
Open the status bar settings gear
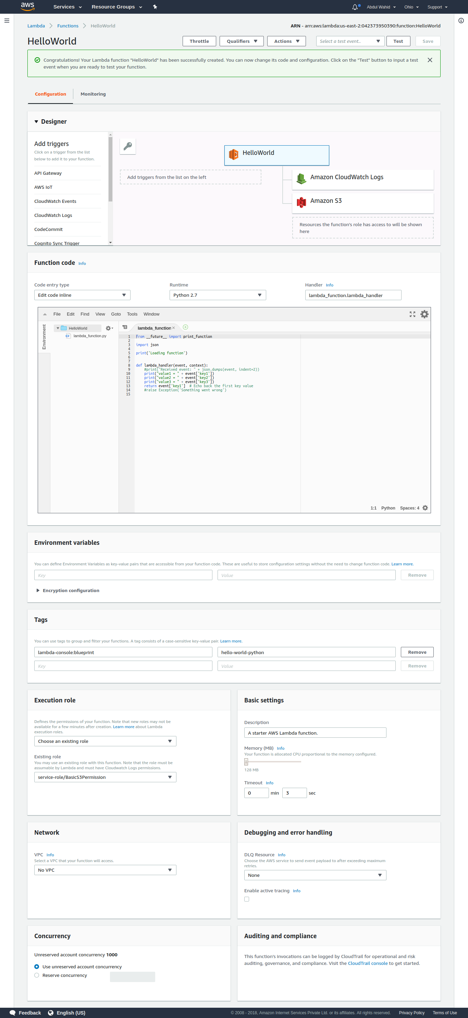[x=425, y=508]
